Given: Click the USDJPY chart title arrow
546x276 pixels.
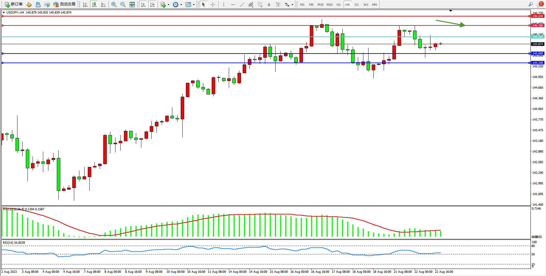Looking at the screenshot, I should click(x=4, y=13).
